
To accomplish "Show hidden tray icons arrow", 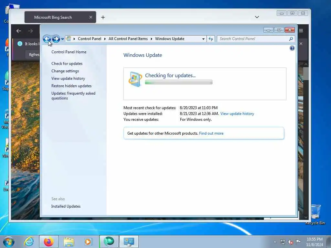I will [275, 242].
